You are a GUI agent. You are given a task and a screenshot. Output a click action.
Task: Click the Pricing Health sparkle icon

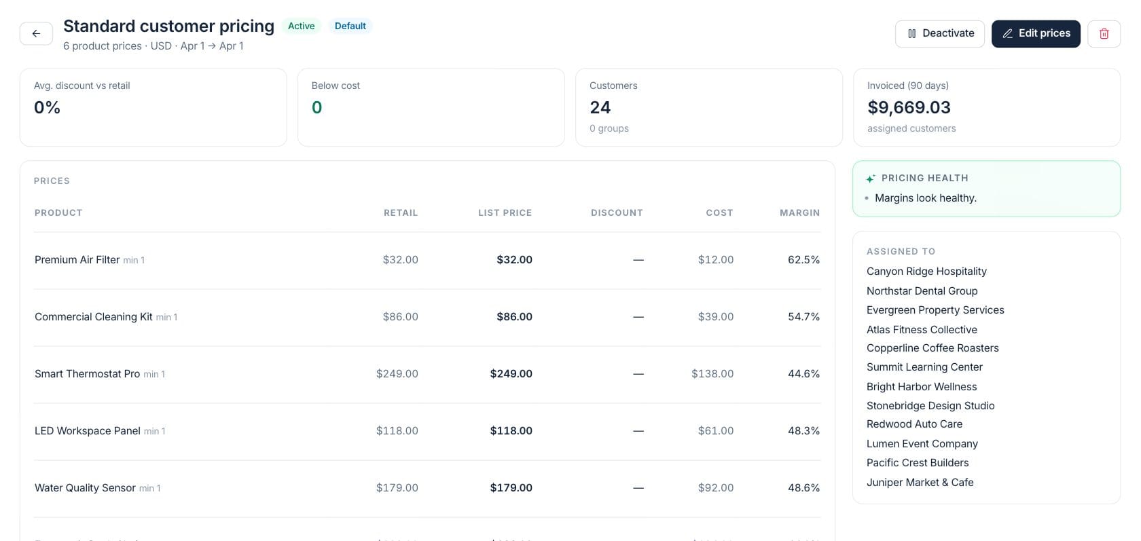[871, 179]
